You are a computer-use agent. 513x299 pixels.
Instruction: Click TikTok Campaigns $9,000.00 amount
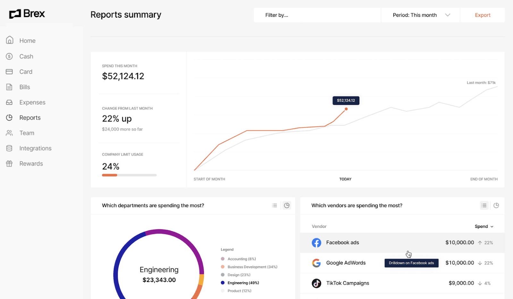(461, 283)
